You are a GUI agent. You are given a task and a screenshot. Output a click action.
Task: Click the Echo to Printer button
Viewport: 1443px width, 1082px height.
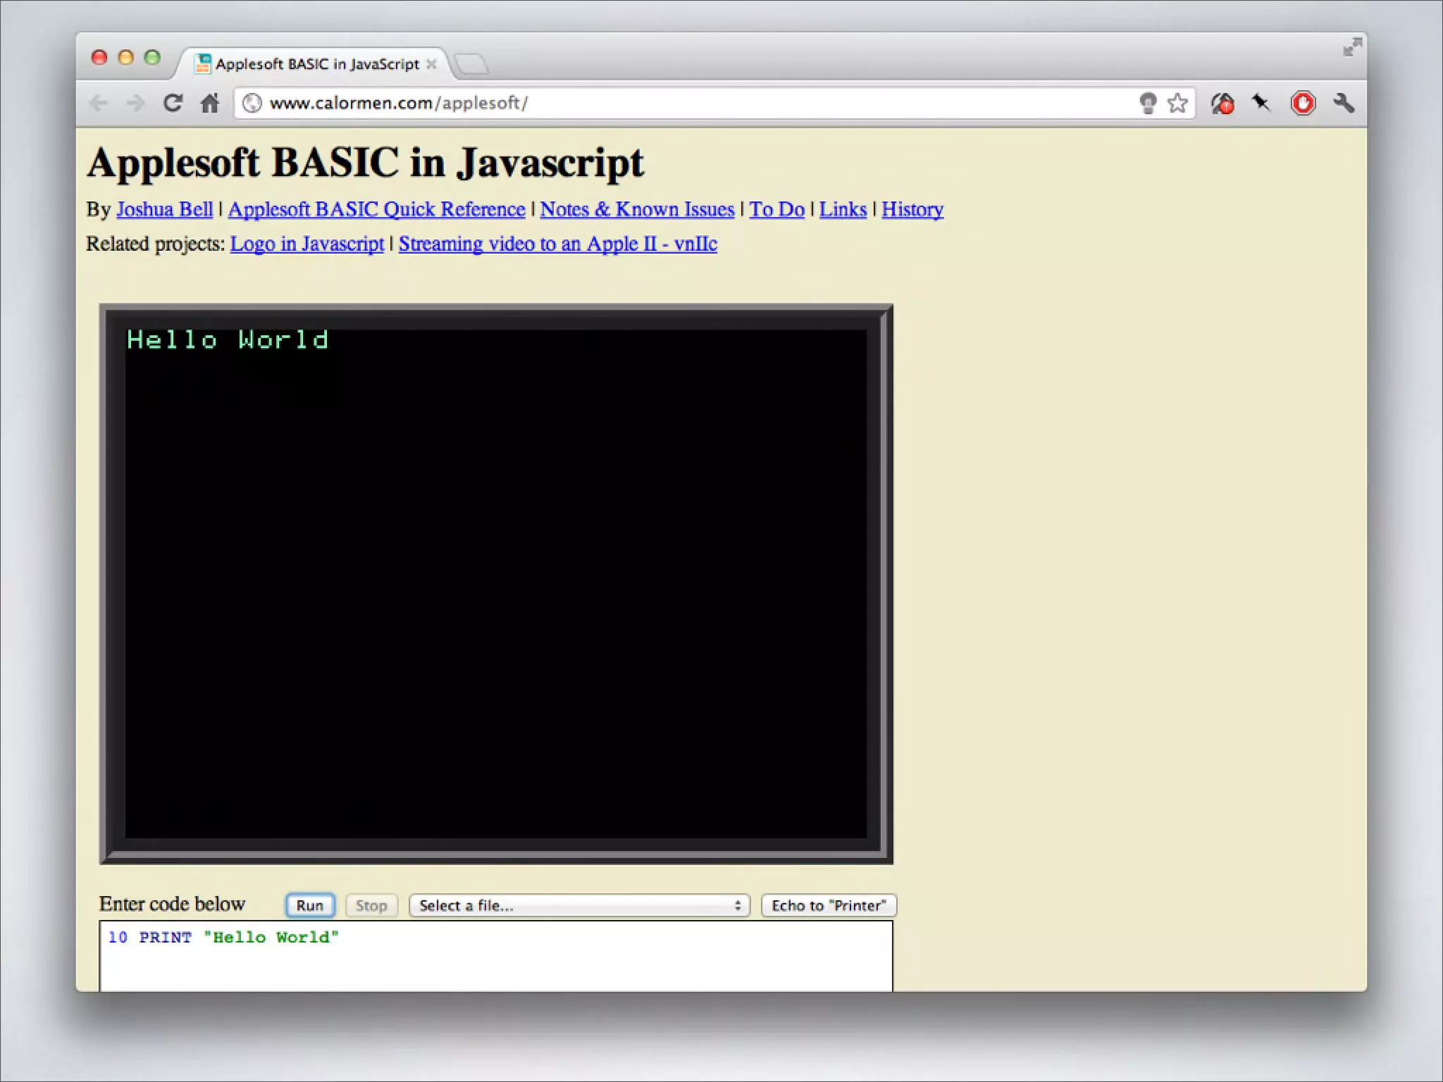pos(829,905)
